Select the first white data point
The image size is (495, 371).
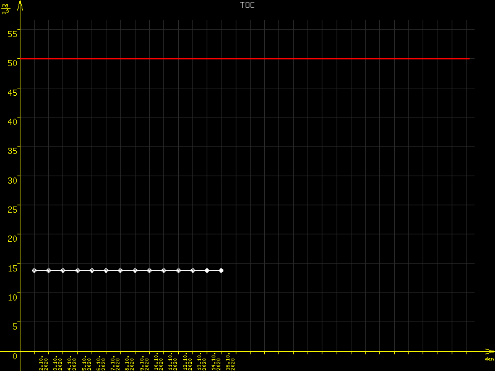(34, 270)
